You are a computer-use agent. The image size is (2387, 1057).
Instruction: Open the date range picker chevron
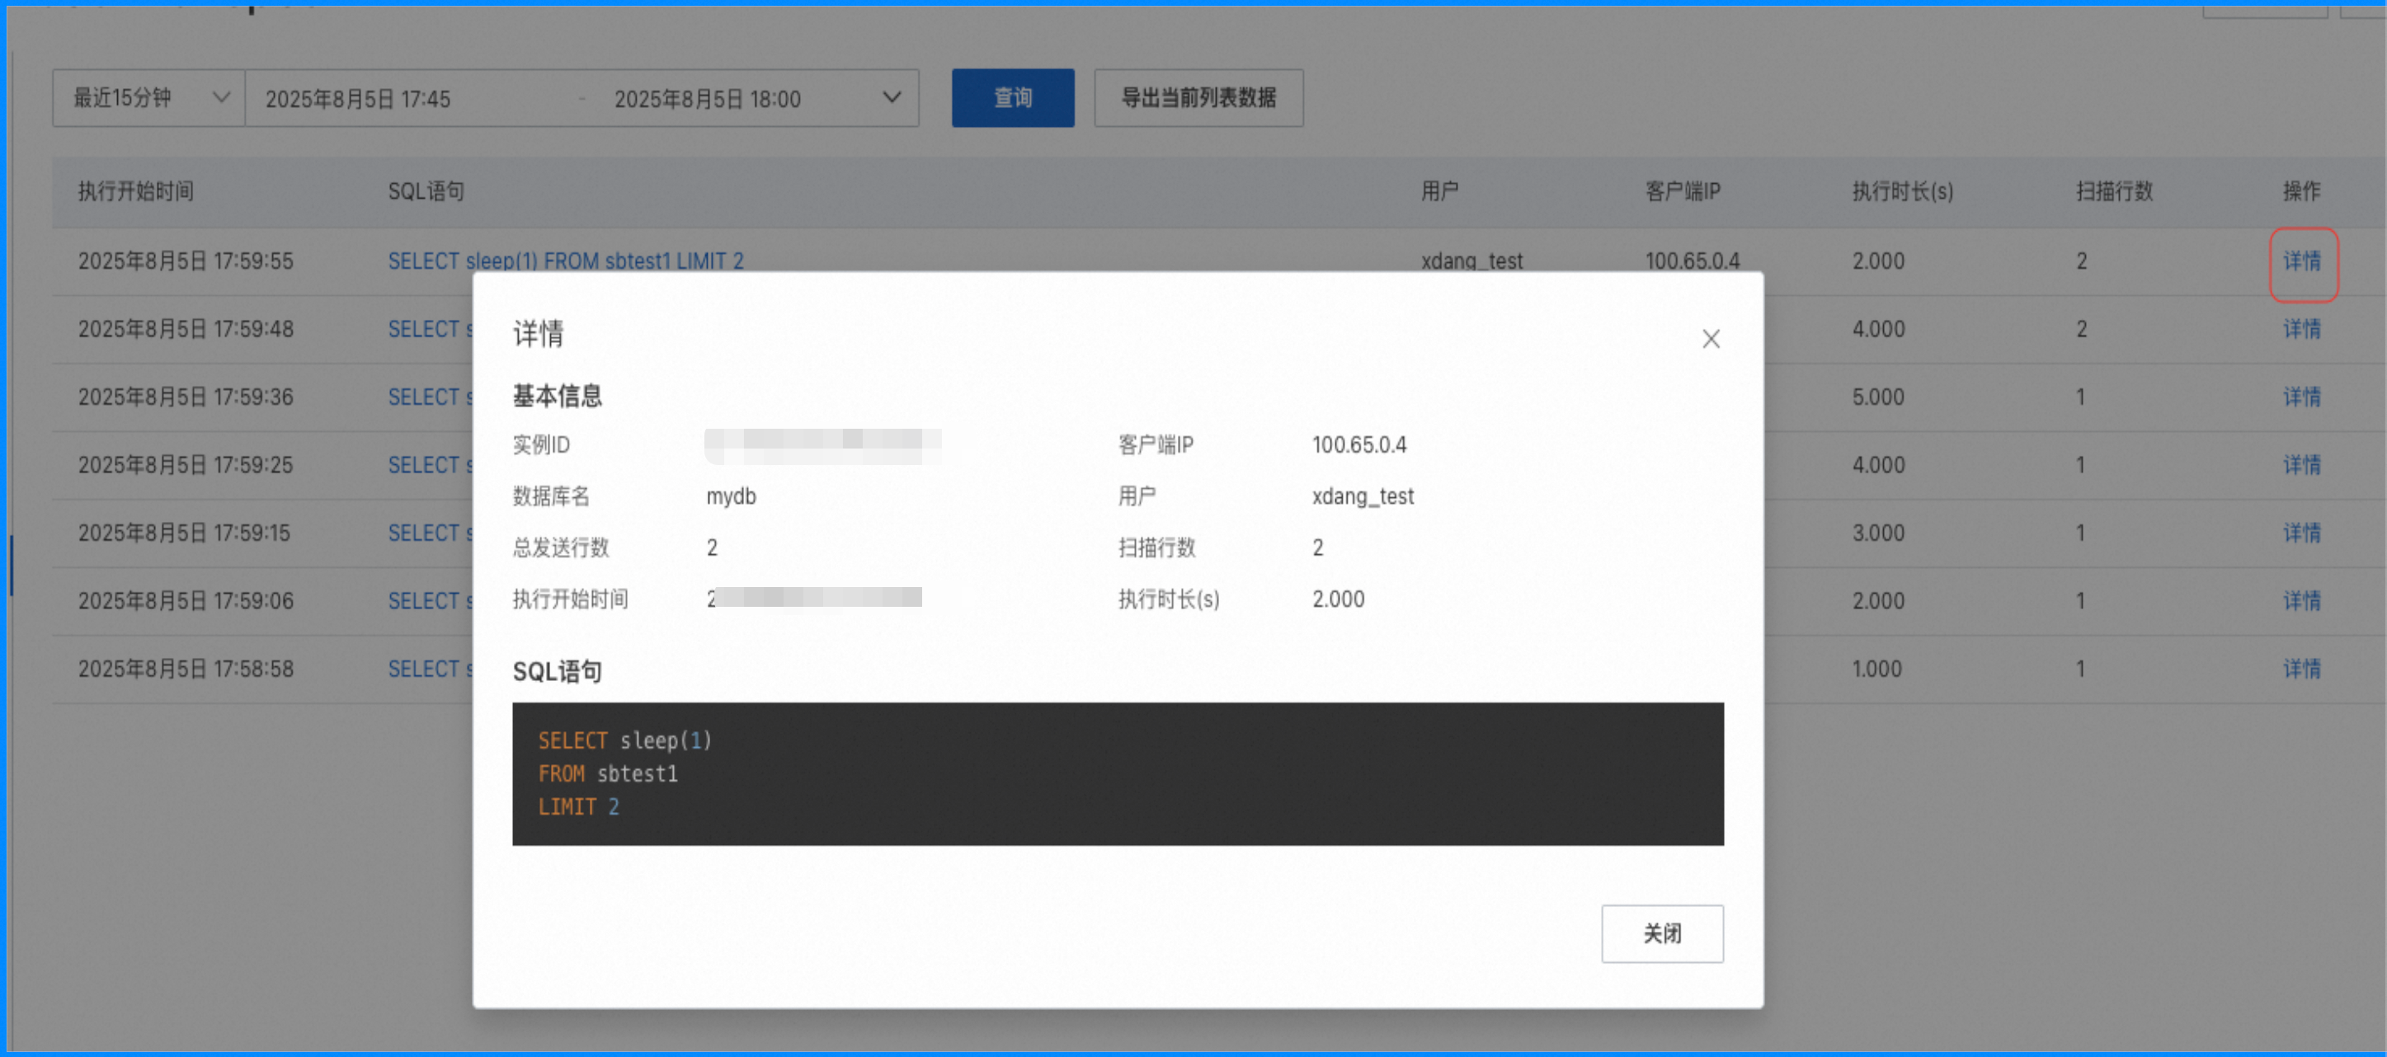(892, 98)
